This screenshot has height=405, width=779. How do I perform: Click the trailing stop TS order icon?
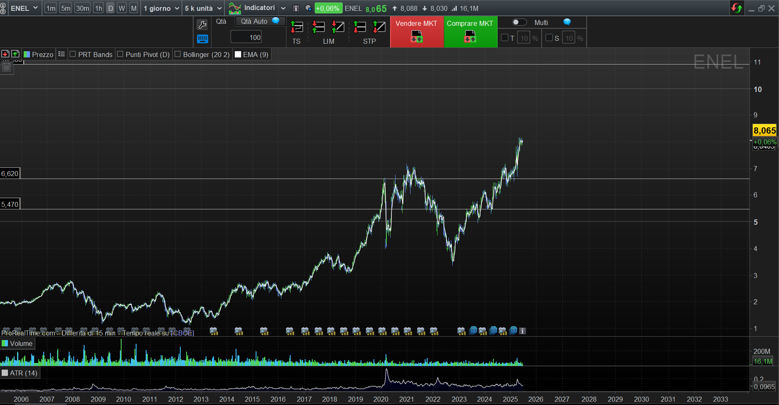296,27
